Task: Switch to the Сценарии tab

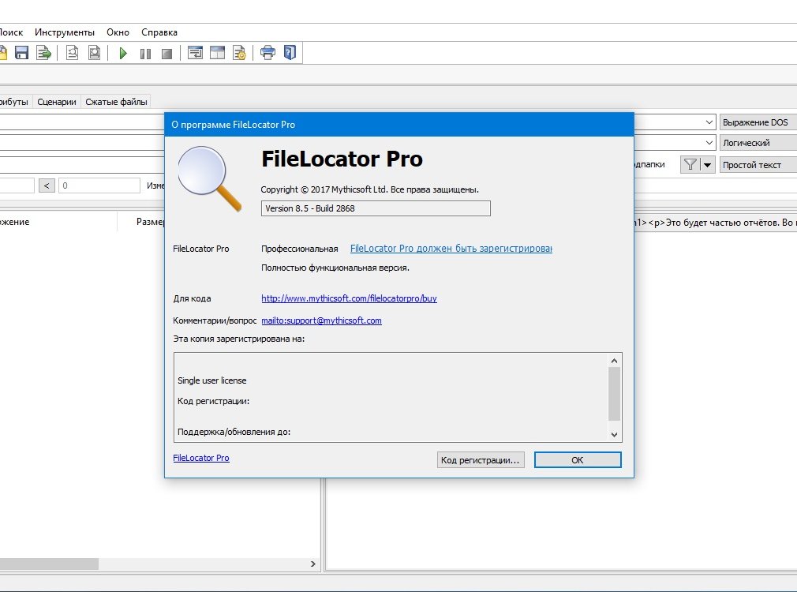Action: coord(56,102)
